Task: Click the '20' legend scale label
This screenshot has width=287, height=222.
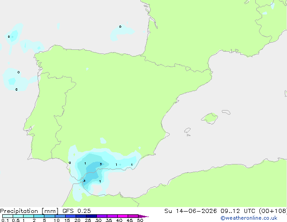Action: point(77,220)
